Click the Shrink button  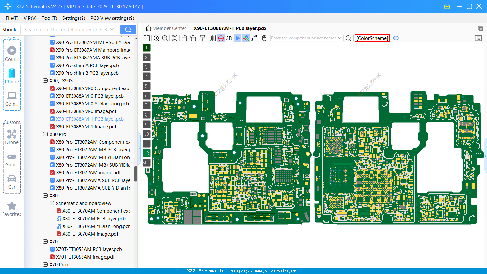pos(9,29)
